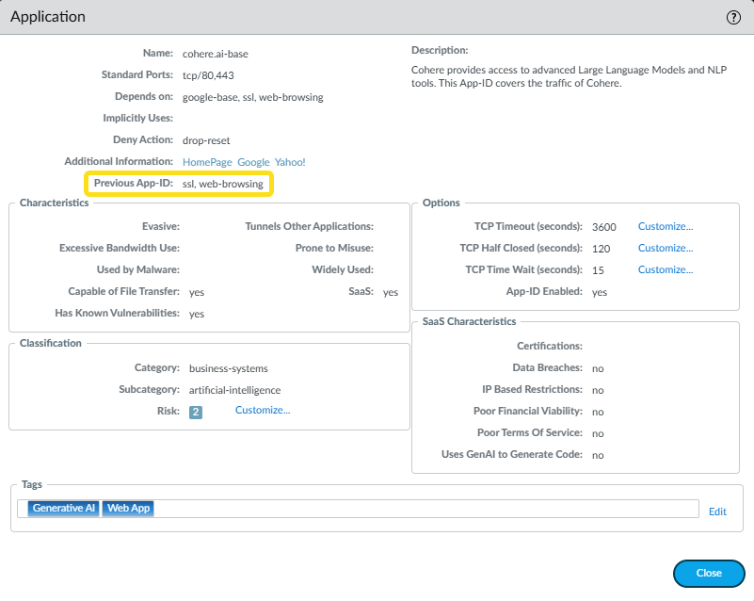Customize the TCP Time Wait setting
This screenshot has width=754, height=601.
tap(665, 270)
